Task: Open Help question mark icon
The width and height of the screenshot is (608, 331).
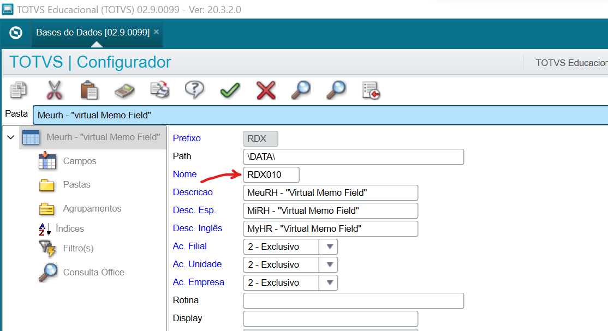Action: [x=195, y=89]
